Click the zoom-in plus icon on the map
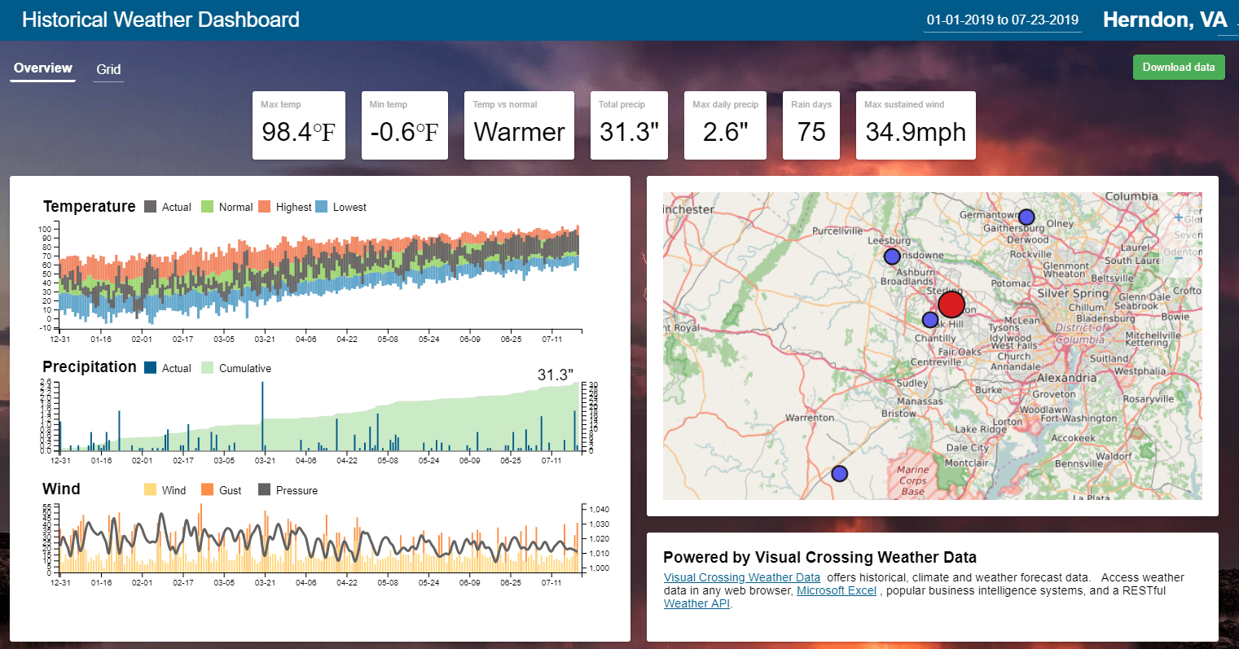Image resolution: width=1239 pixels, height=649 pixels. 1179,217
